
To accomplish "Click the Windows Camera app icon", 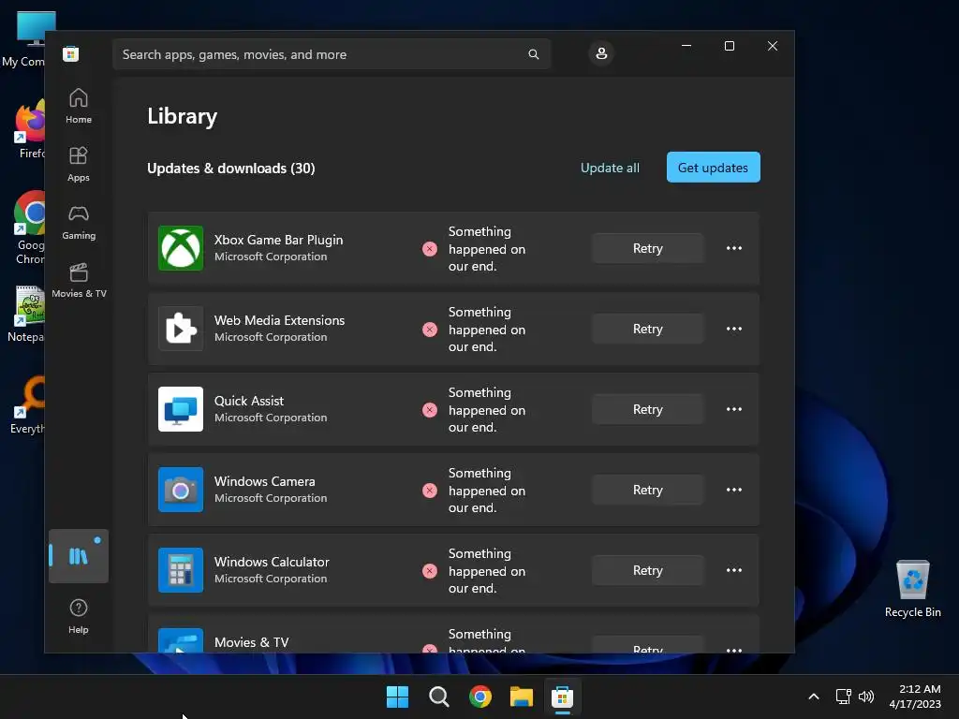I will (181, 490).
